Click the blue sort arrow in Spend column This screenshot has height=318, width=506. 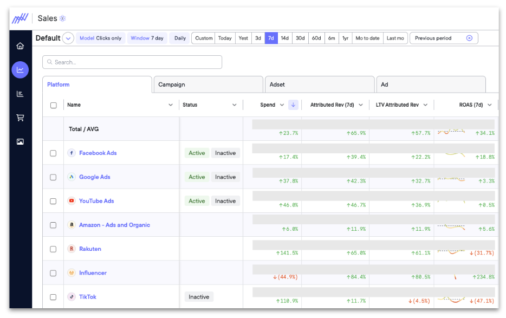coord(293,105)
